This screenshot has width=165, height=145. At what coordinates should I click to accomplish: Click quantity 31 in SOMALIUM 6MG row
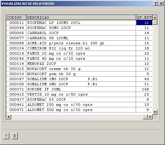coord(144,84)
